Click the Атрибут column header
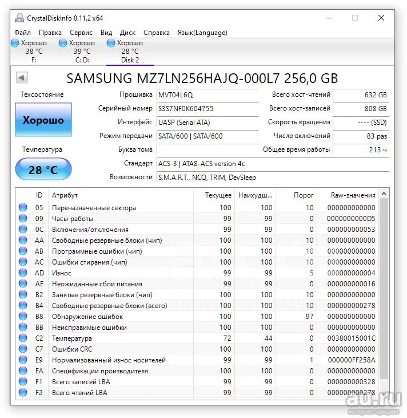The height and width of the screenshot is (418, 407). point(121,195)
